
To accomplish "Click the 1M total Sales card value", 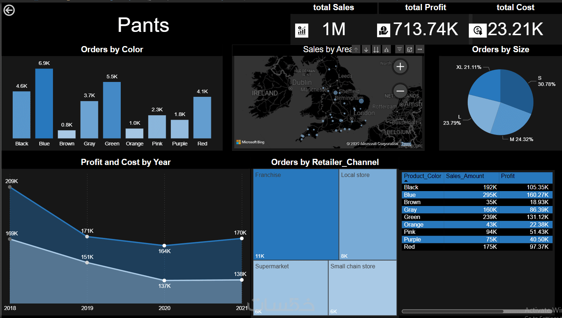I will [334, 29].
